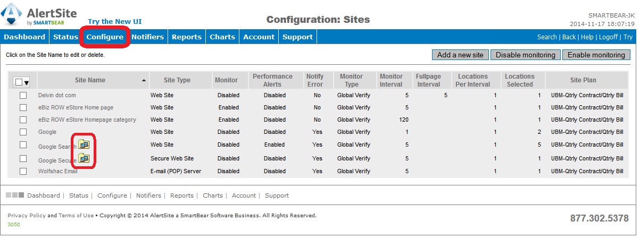Click the Enable monitoring button
The height and width of the screenshot is (238, 640).
tap(596, 55)
